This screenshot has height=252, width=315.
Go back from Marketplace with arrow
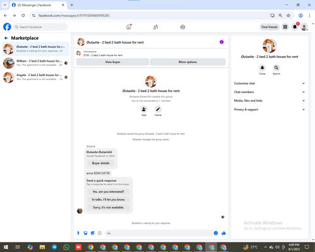click(6, 38)
